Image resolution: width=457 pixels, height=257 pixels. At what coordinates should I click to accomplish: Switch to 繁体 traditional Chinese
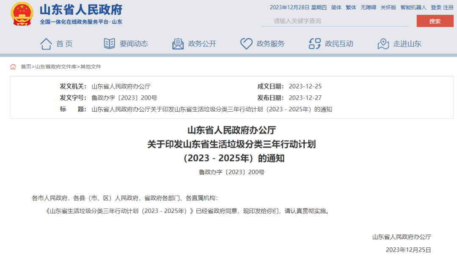point(351,8)
